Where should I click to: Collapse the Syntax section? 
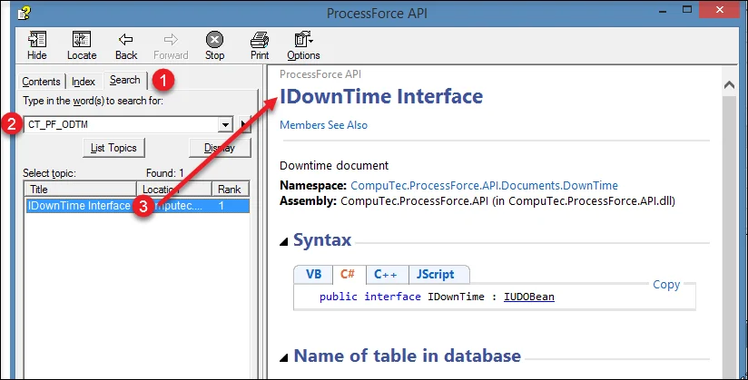pos(285,241)
